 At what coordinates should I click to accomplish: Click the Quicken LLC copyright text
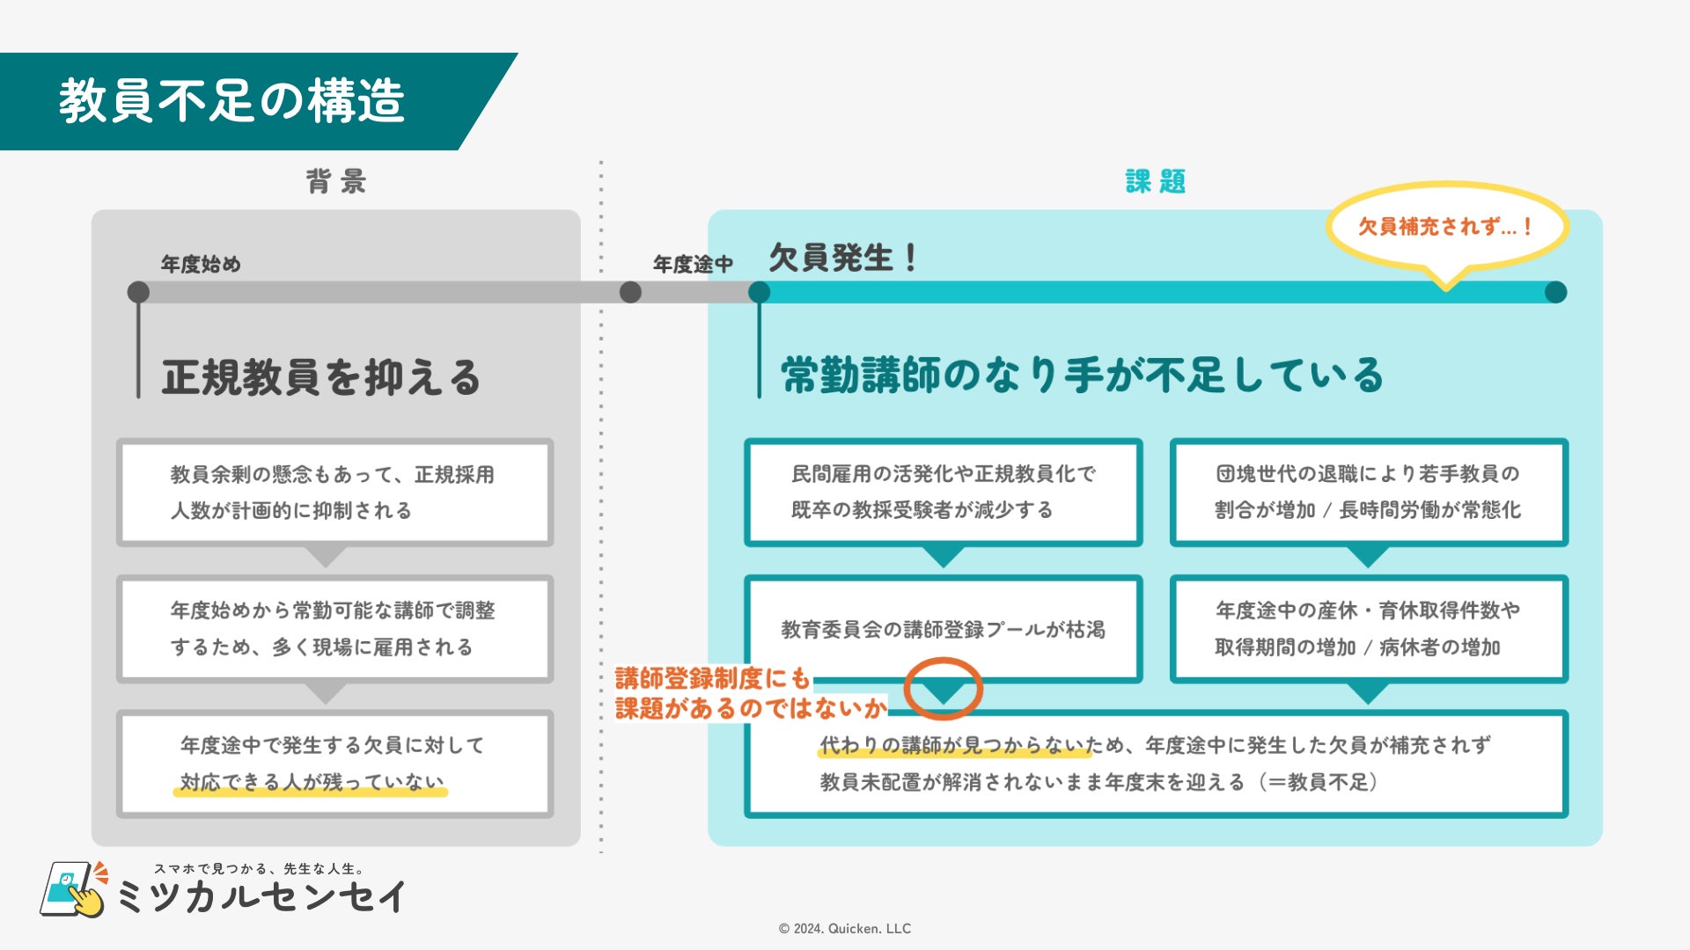[x=844, y=929]
